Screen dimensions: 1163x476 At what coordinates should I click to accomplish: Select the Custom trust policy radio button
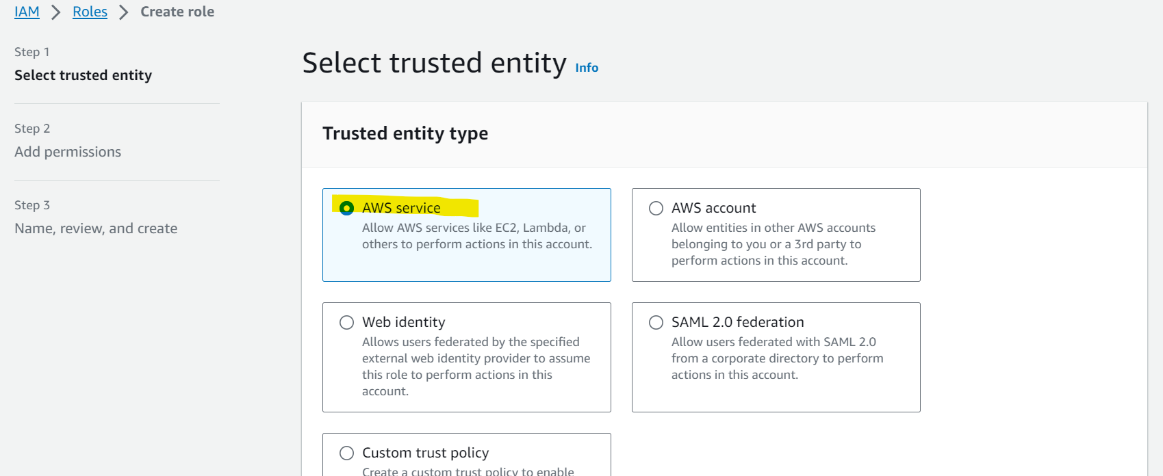tap(347, 453)
